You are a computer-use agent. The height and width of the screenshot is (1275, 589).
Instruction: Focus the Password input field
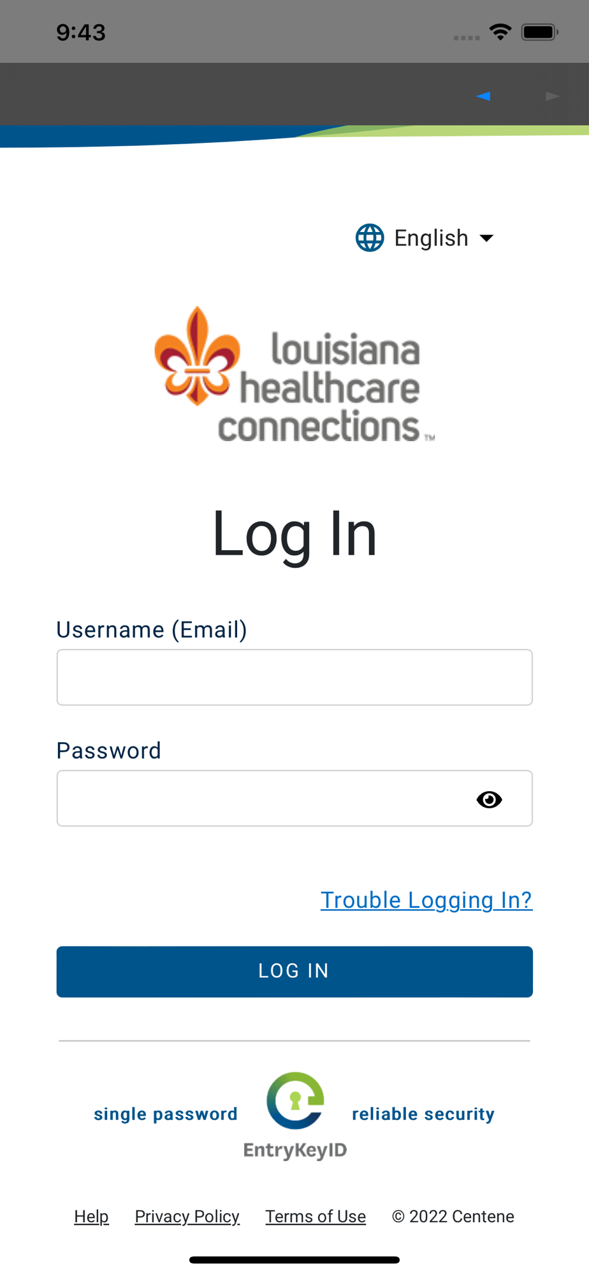294,798
